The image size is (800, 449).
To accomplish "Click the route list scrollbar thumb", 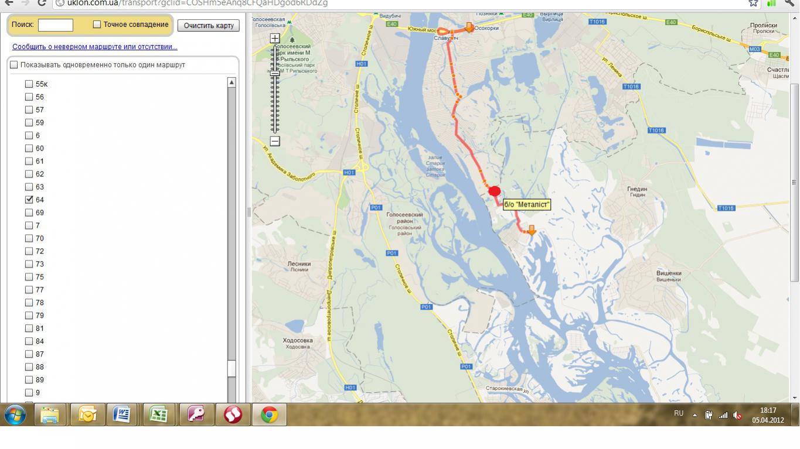I will point(232,368).
